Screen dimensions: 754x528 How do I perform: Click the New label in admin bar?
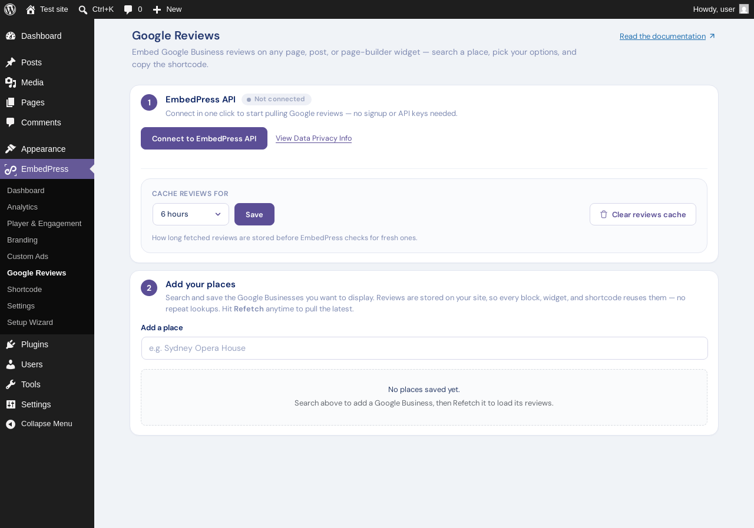pyautogui.click(x=174, y=9)
